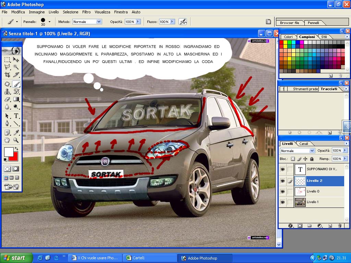Select the Clone Stamp tool
The height and width of the screenshot is (263, 351).
pos(7,91)
